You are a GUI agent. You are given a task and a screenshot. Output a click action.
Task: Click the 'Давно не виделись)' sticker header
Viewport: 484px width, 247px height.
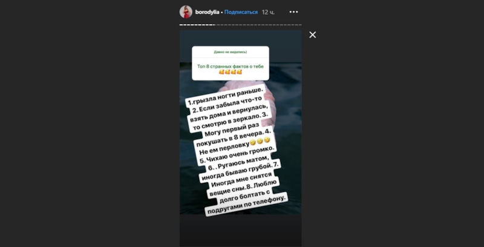(x=231, y=52)
